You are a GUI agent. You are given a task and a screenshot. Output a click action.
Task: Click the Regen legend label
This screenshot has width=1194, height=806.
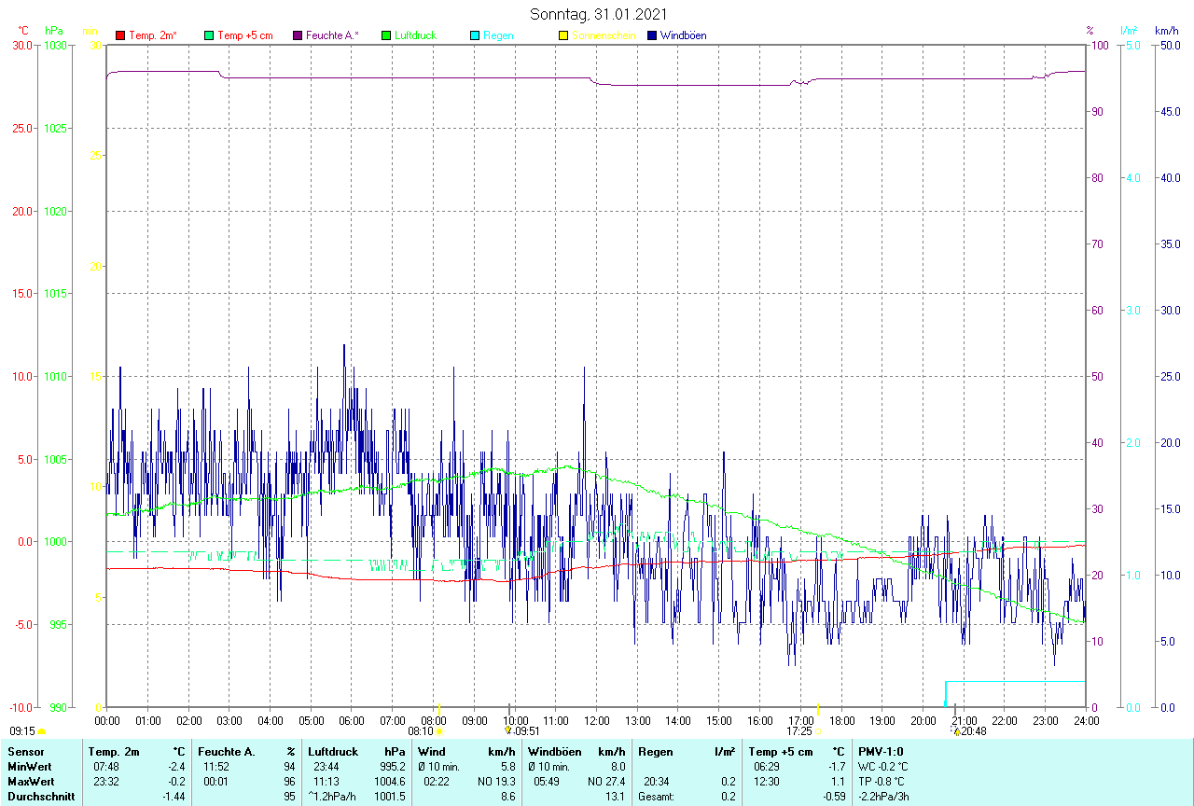click(x=498, y=36)
